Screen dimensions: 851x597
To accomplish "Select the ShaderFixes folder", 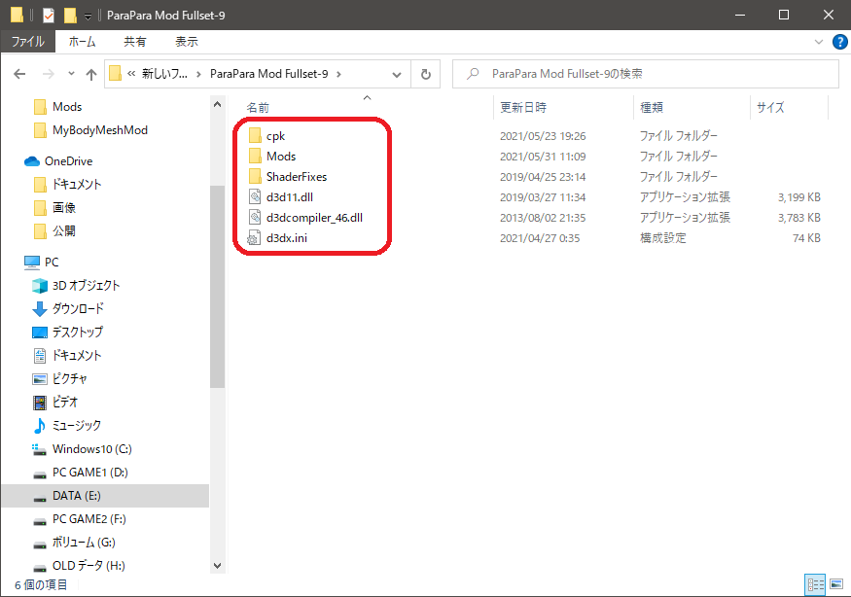I will coord(297,177).
